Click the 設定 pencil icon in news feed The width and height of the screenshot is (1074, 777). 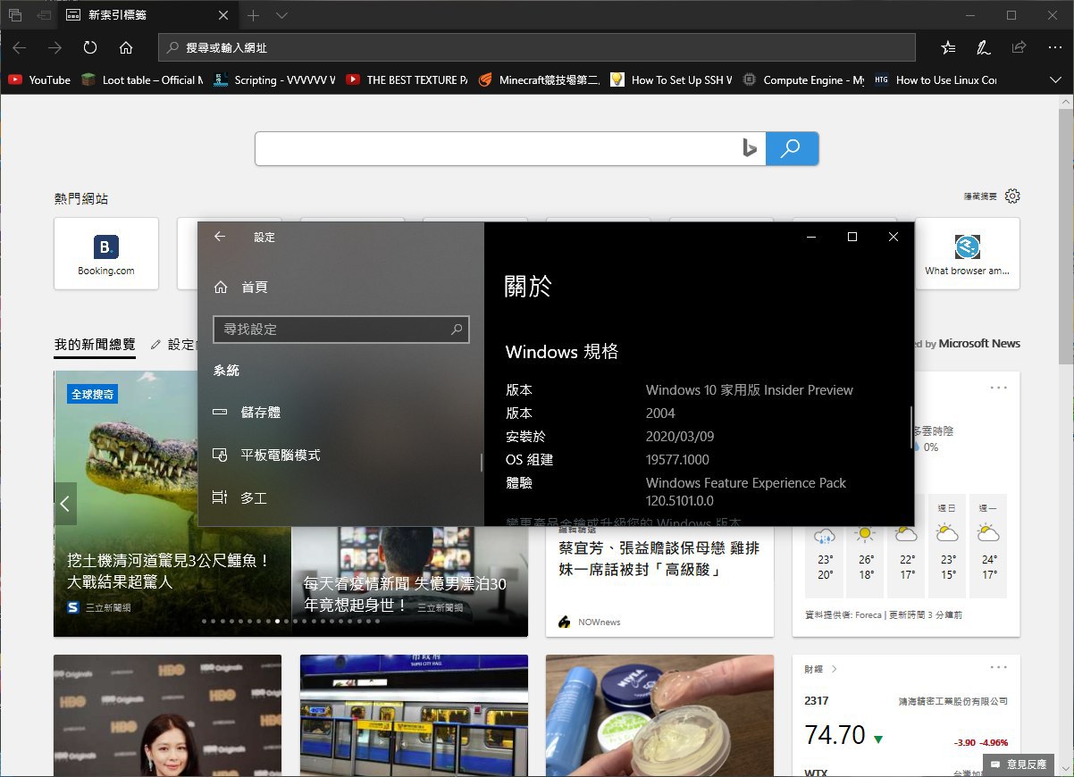click(155, 344)
